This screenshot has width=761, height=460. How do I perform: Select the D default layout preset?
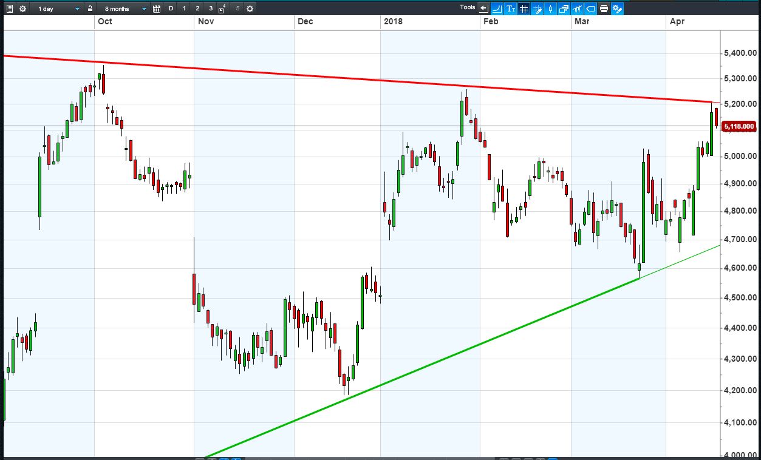click(171, 8)
